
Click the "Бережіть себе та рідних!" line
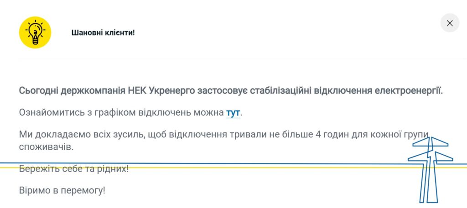click(x=74, y=169)
